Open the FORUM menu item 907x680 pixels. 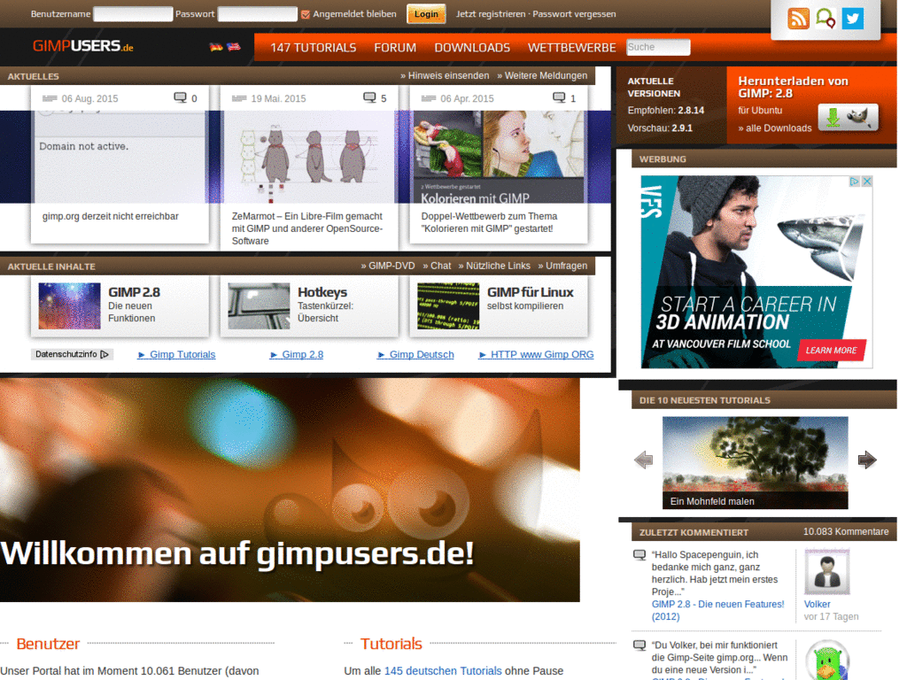(x=395, y=48)
